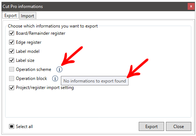Disable the Label model checkbox
Viewport: 196px width, 136px height.
coord(12,51)
